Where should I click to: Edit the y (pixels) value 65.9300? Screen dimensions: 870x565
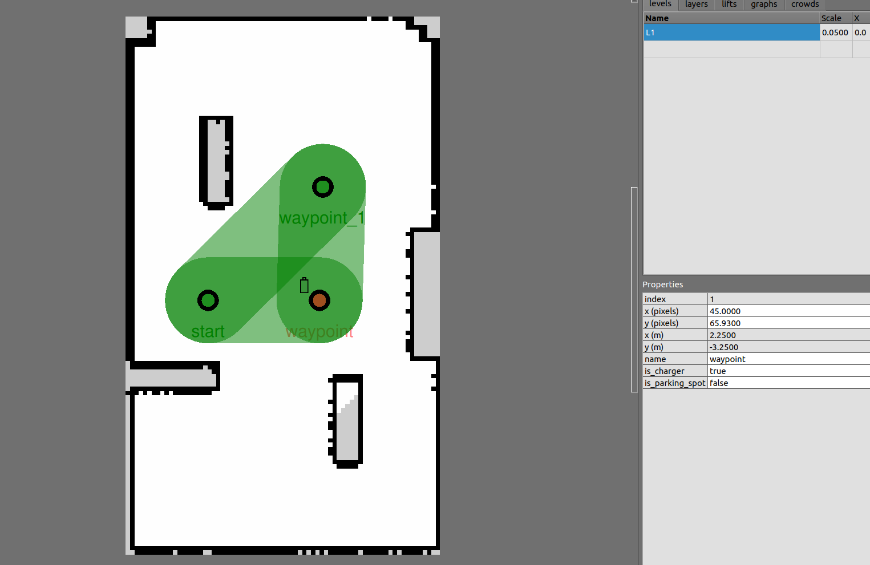(x=788, y=323)
